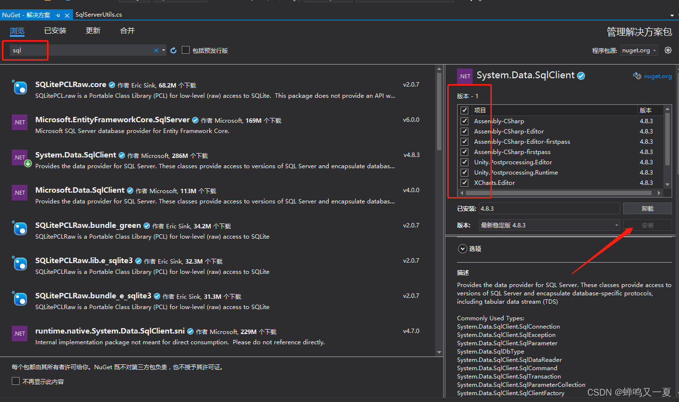Switch to the Updates tab

(93, 31)
